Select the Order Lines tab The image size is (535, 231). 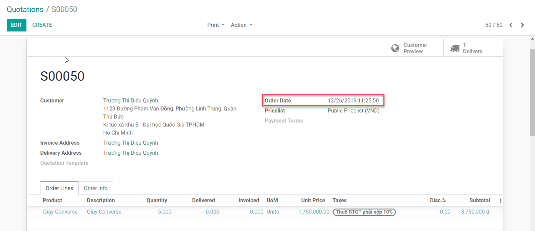(59, 188)
